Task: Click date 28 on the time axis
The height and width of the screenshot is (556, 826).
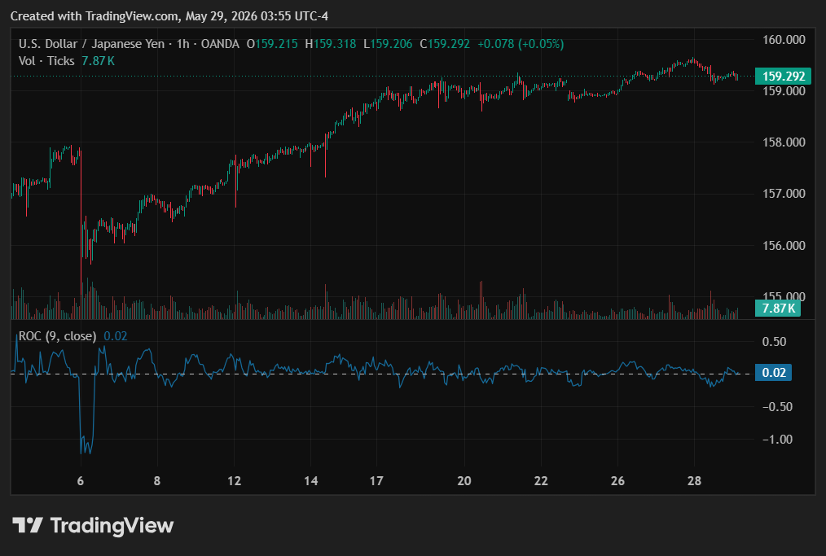Action: click(694, 481)
